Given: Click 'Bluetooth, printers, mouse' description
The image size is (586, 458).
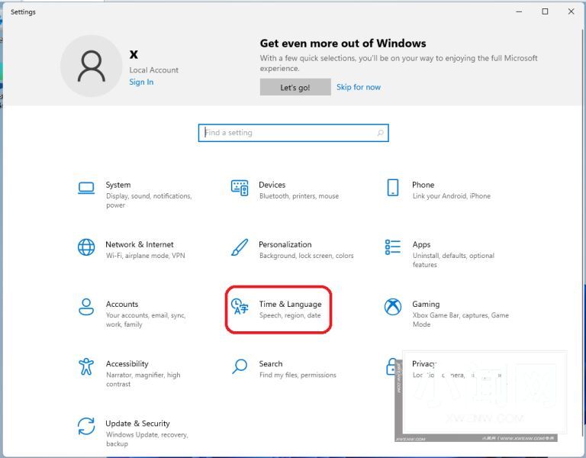Looking at the screenshot, I should pos(299,196).
